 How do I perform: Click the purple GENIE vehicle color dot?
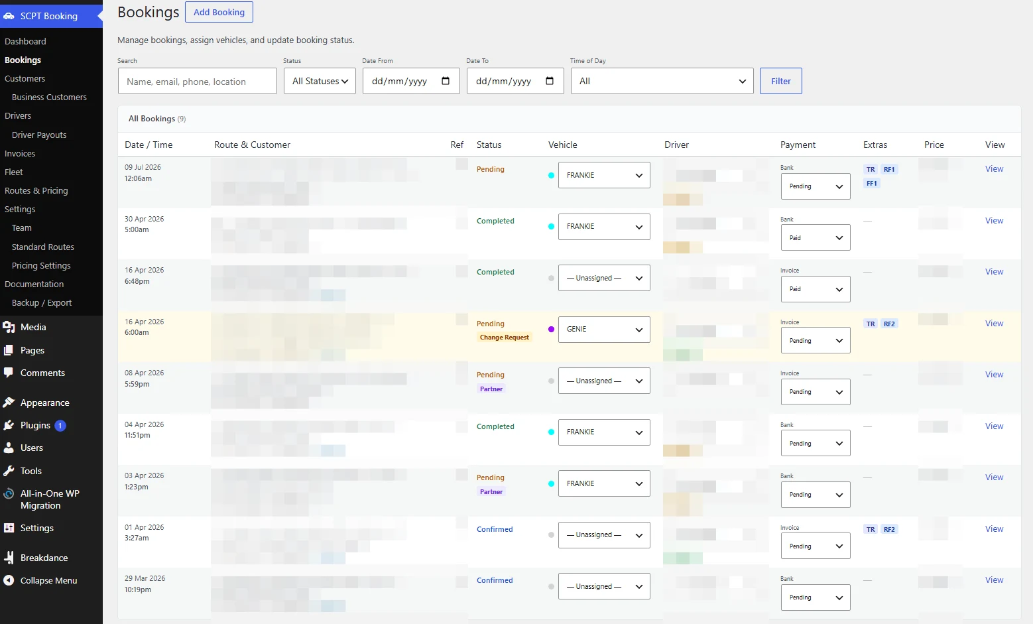coord(551,329)
